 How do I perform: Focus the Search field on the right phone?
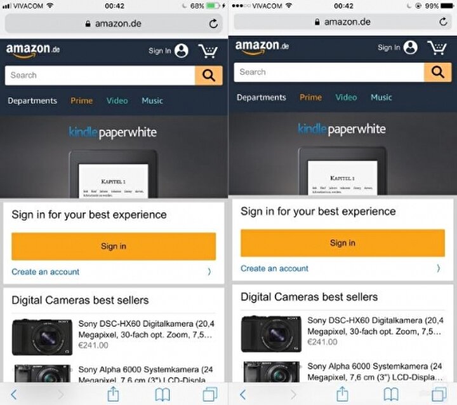pyautogui.click(x=329, y=72)
